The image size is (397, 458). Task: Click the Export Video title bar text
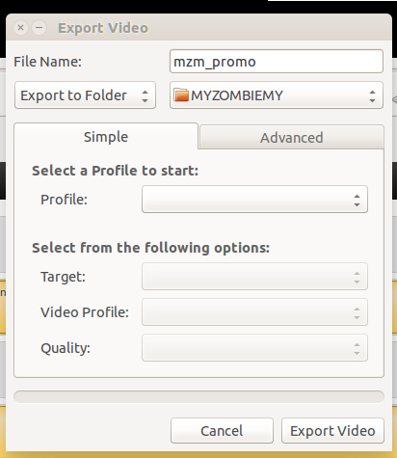[103, 28]
